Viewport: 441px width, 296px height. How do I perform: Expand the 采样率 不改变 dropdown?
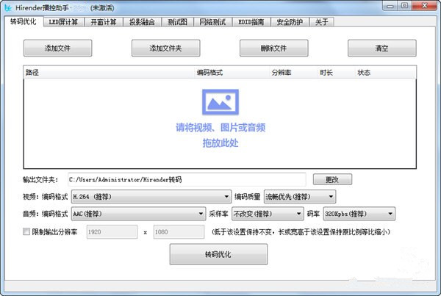coord(267,214)
